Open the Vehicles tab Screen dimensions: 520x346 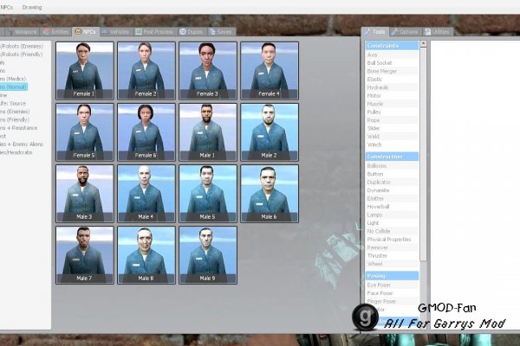point(115,32)
